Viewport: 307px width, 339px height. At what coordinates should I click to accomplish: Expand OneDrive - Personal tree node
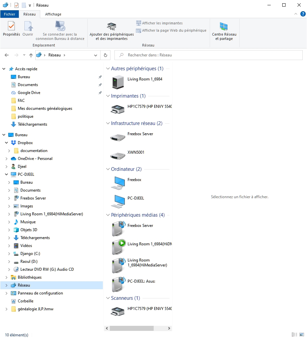pos(7,159)
